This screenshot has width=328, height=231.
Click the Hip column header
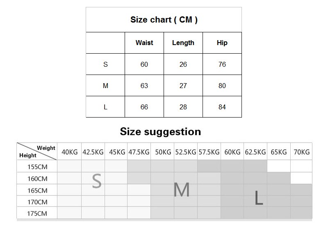click(x=222, y=43)
